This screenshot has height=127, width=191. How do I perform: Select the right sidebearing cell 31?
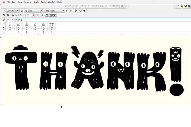click(27, 30)
